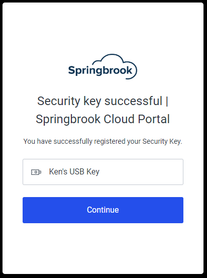The width and height of the screenshot is (207, 278).
Task: Click the words Security Key in the message
Action: pos(162,141)
